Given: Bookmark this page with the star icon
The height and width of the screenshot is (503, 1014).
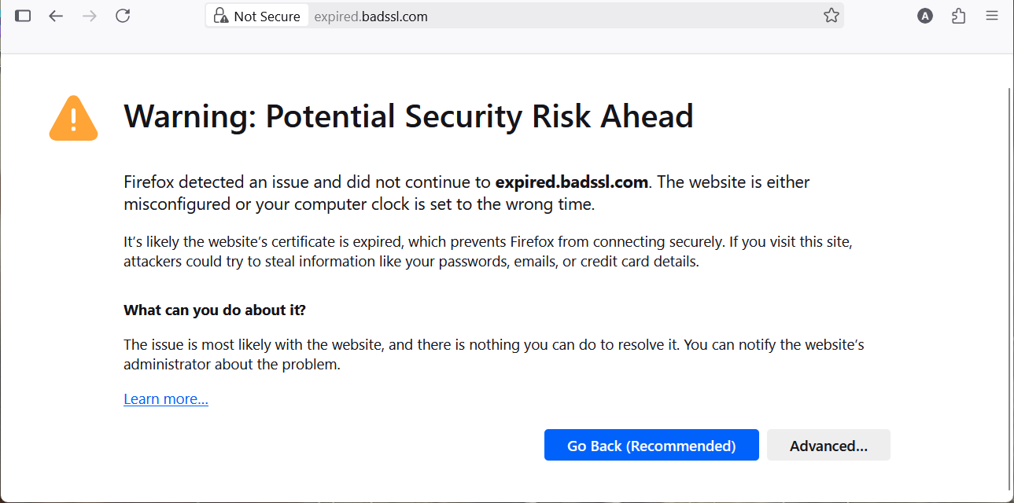Looking at the screenshot, I should pyautogui.click(x=831, y=16).
